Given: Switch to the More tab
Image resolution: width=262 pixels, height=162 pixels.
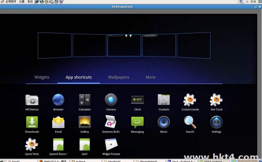Looking at the screenshot, I should point(151,77).
